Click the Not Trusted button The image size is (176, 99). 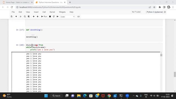click(x=136, y=12)
